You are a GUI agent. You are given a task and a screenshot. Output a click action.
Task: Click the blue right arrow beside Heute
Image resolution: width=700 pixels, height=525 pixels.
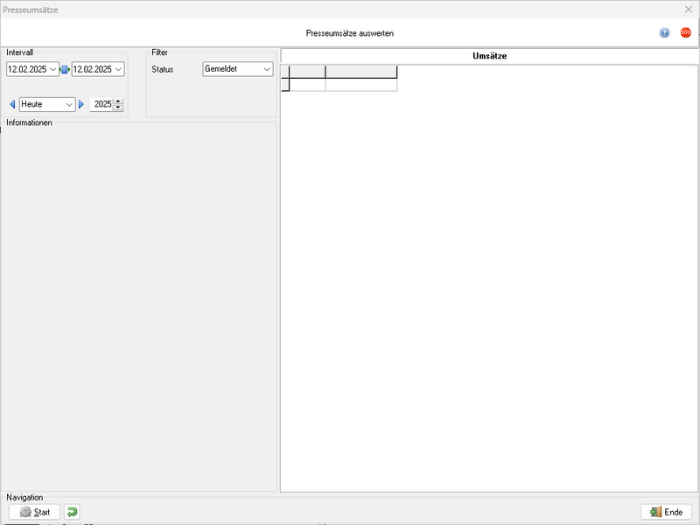point(81,104)
